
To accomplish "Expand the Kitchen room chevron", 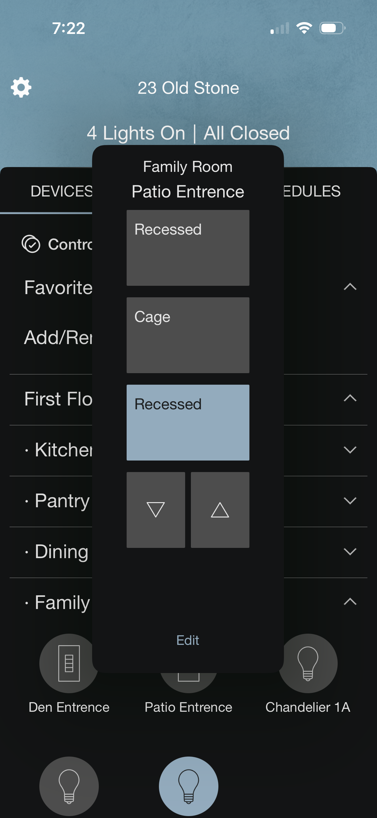I will point(350,450).
